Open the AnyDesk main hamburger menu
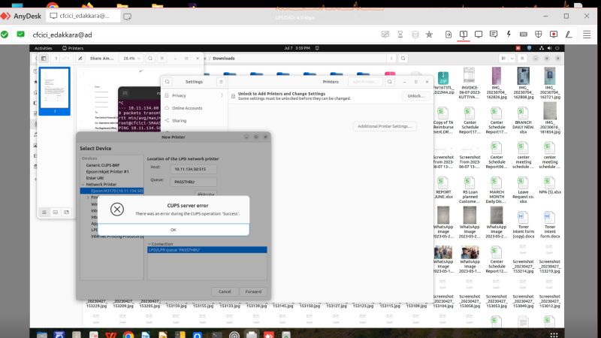Screen dimensions: 601x338 click(587, 35)
